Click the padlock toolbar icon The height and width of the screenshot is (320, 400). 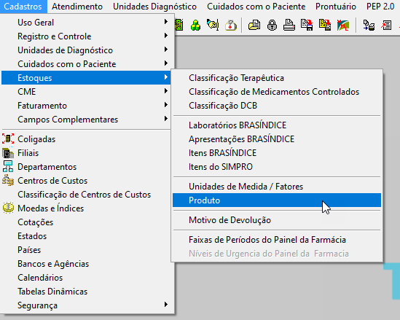pos(272,26)
